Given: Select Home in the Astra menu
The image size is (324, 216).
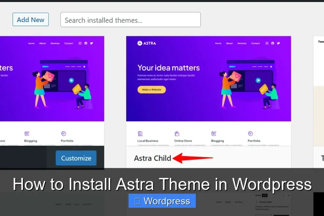Looking at the screenshot, I should (218, 43).
